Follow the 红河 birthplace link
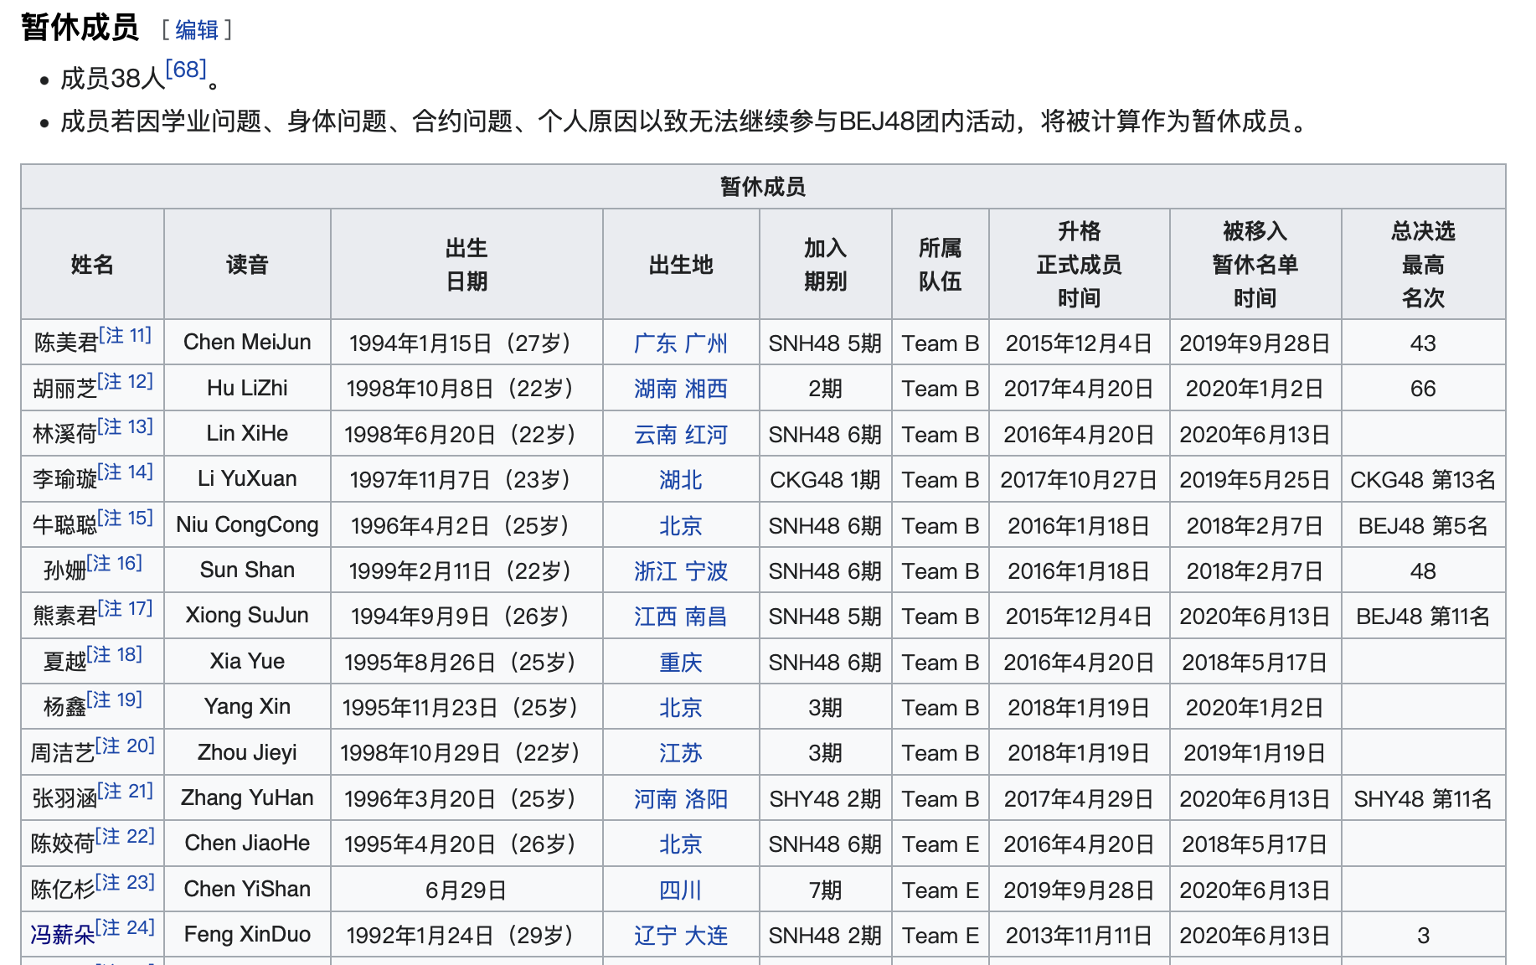 706,435
